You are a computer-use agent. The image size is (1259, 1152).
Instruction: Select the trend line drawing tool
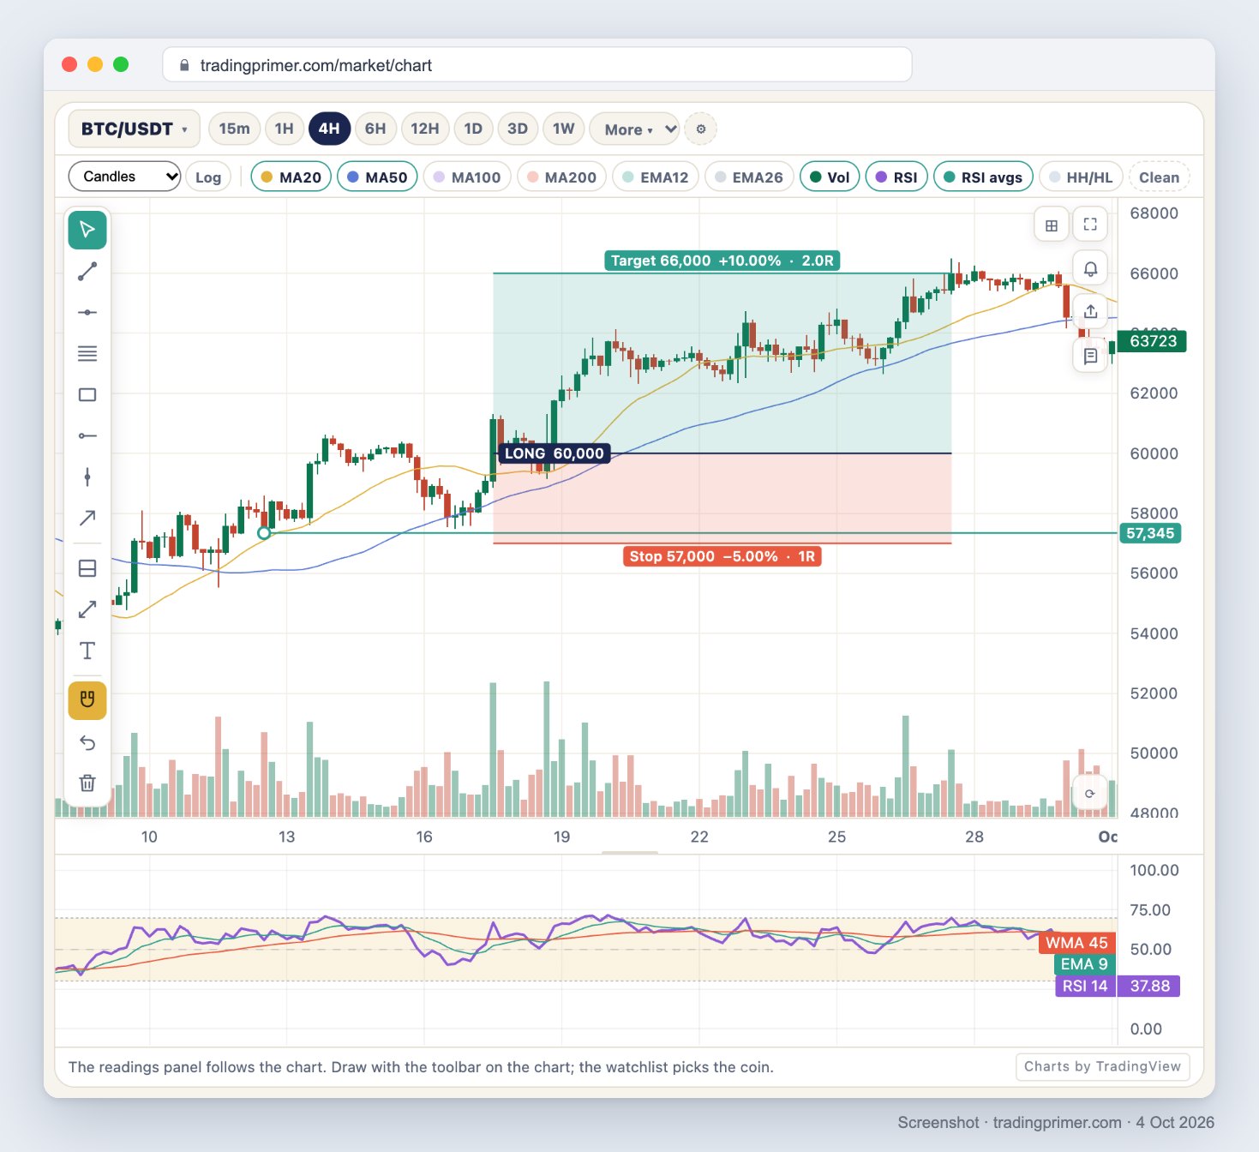click(87, 272)
